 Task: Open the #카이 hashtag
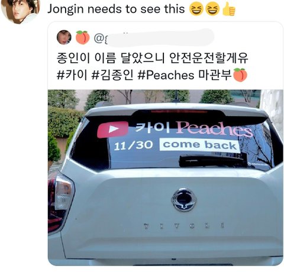coord(72,75)
